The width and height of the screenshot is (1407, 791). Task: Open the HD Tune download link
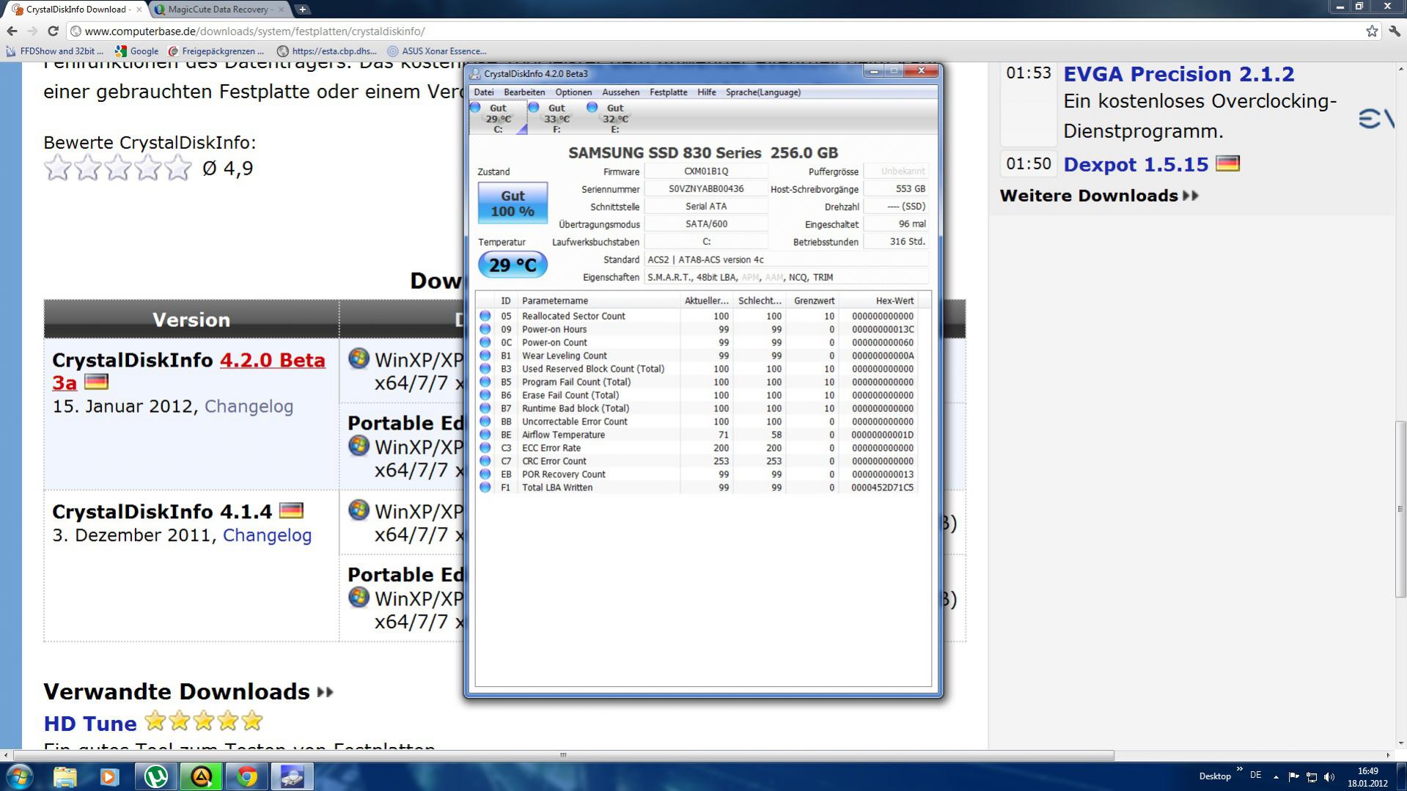[x=90, y=724]
